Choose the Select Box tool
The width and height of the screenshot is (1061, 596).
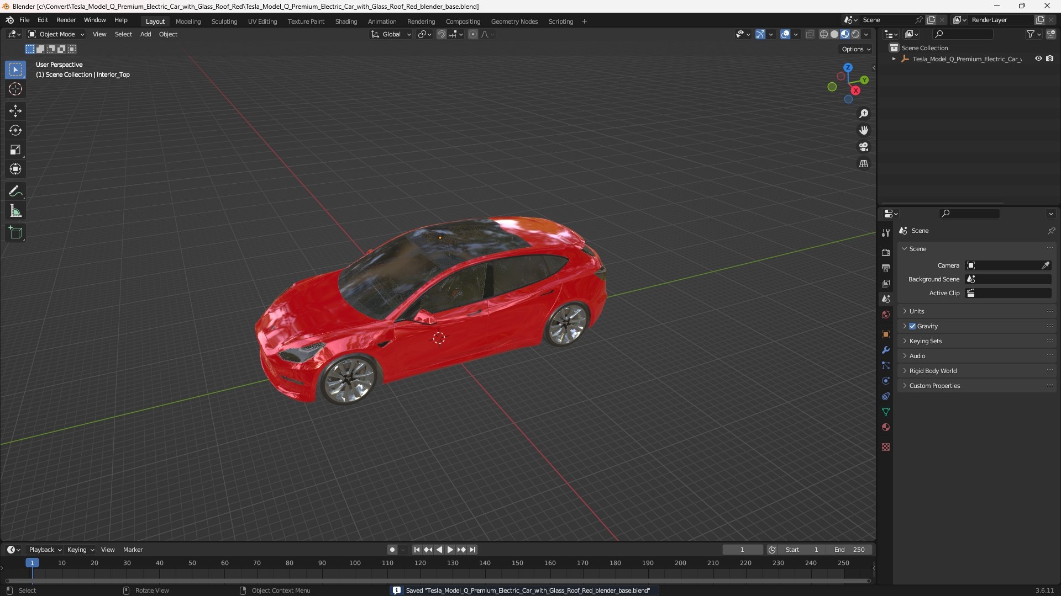point(15,70)
